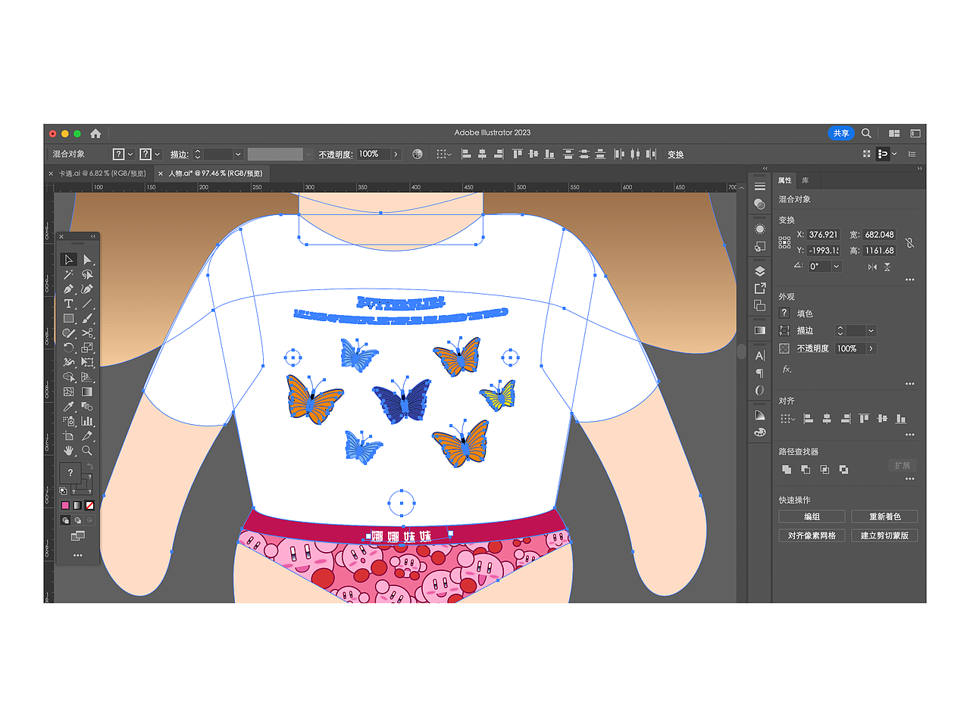Open the 库 panel tab

[x=806, y=180]
